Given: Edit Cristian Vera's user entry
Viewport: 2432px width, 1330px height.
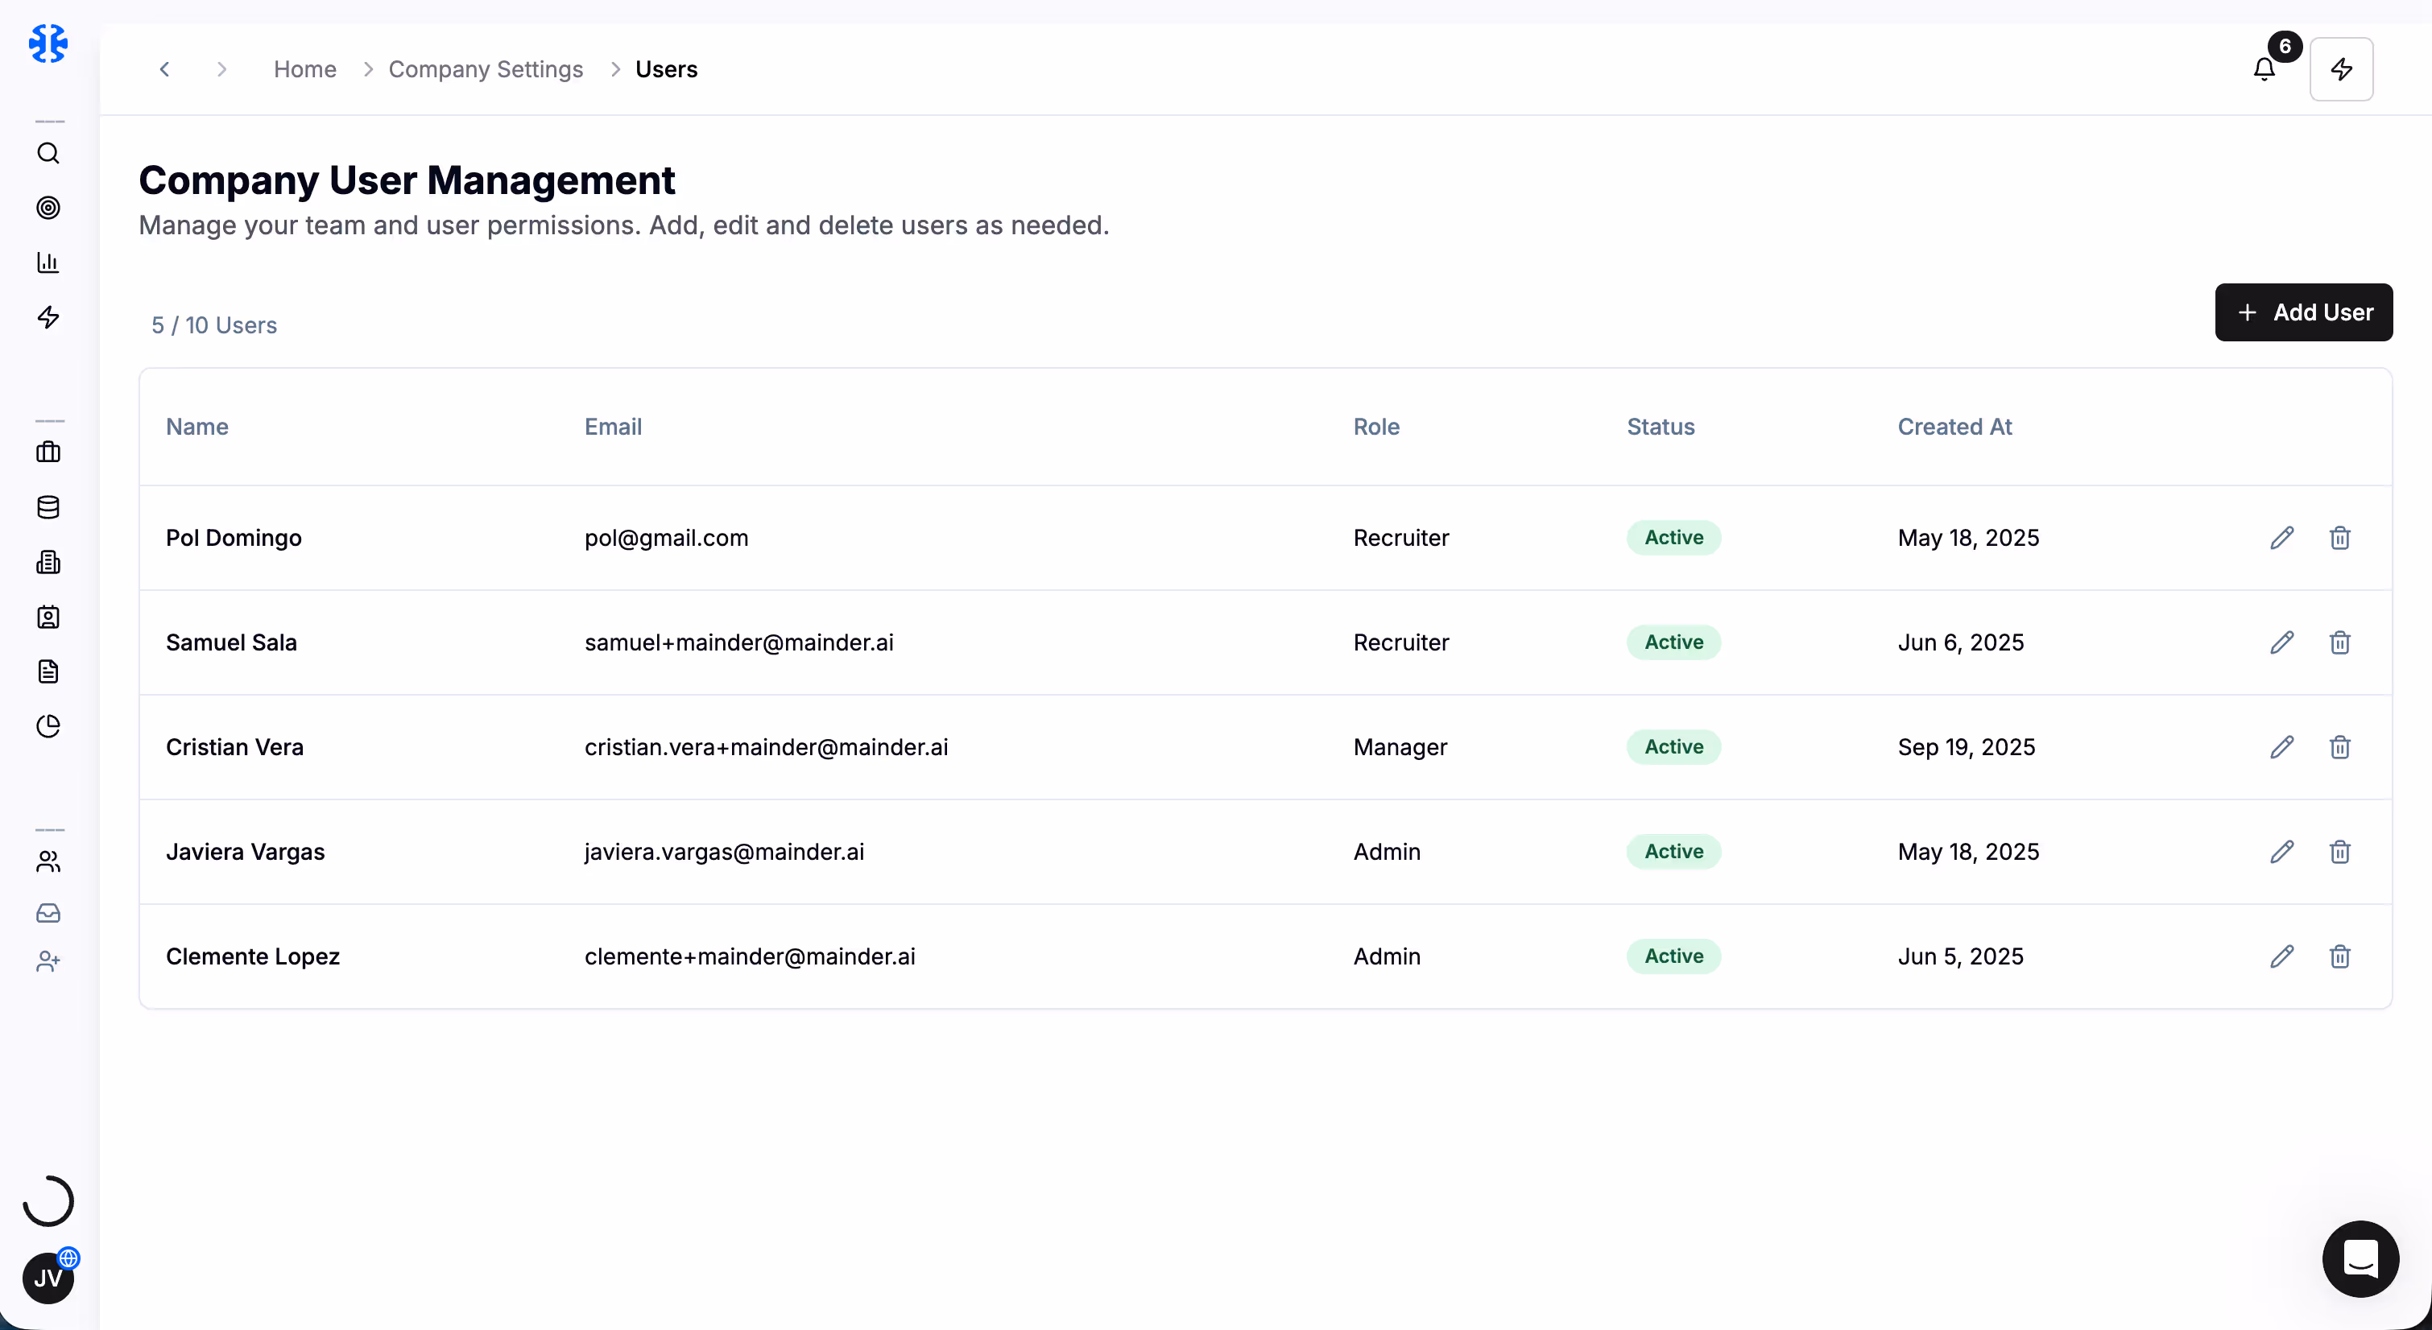Looking at the screenshot, I should pos(2282,748).
